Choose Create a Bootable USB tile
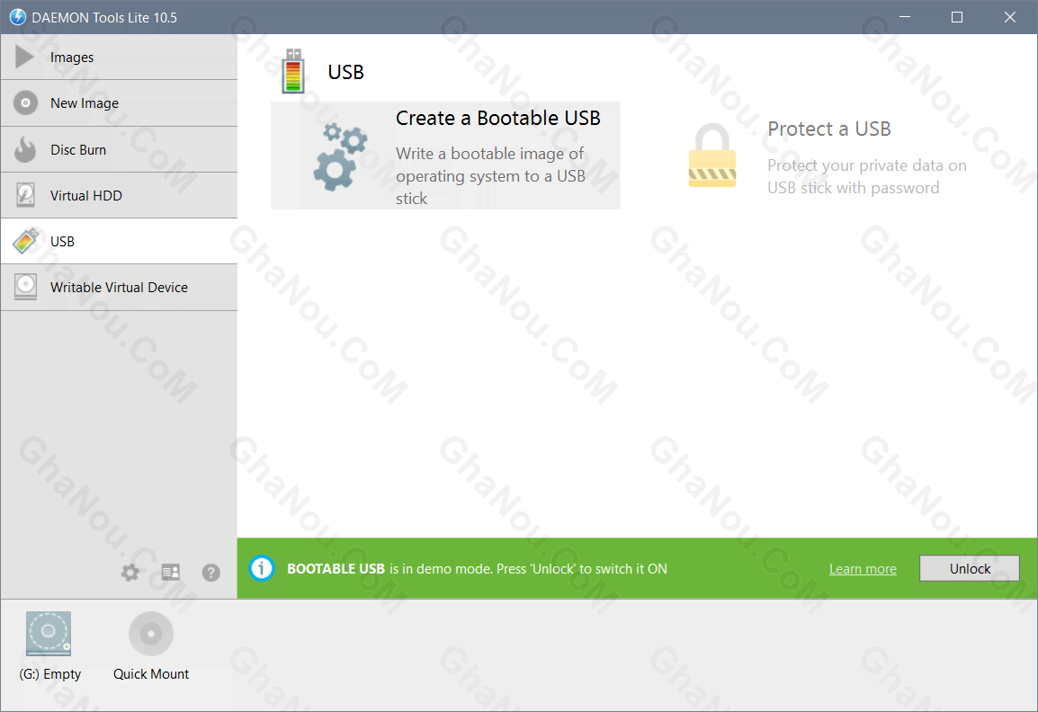Screen dimensions: 1038x712 (445, 156)
